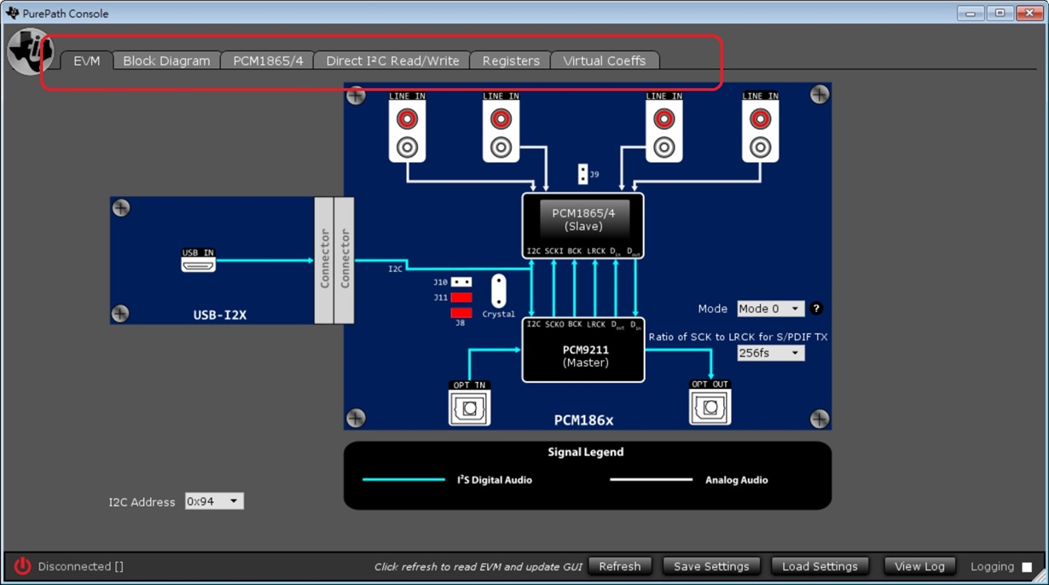The height and width of the screenshot is (585, 1049).
Task: Click the left Connector block
Action: 324,260
